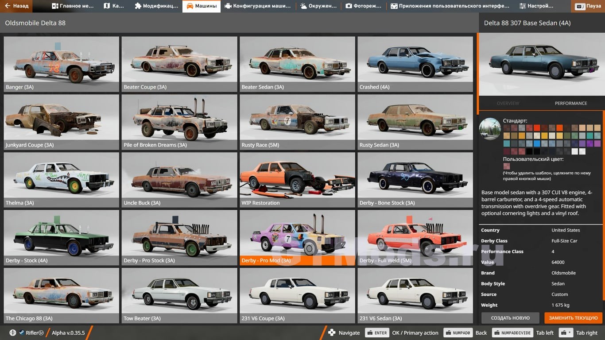Viewport: 605px width, 340px height.
Task: Click the Navigate d-pad icon
Action: click(x=332, y=333)
